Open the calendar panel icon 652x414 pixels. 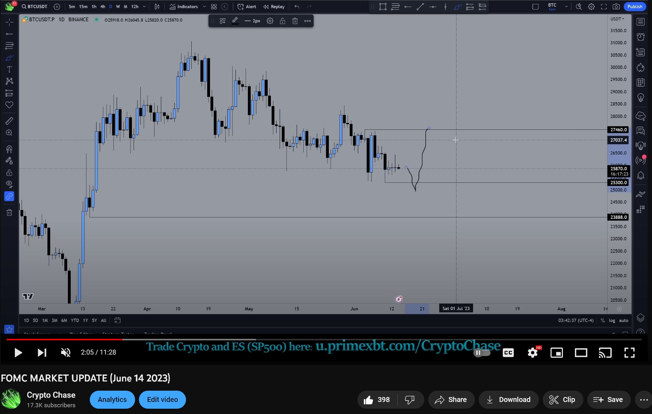click(640, 83)
